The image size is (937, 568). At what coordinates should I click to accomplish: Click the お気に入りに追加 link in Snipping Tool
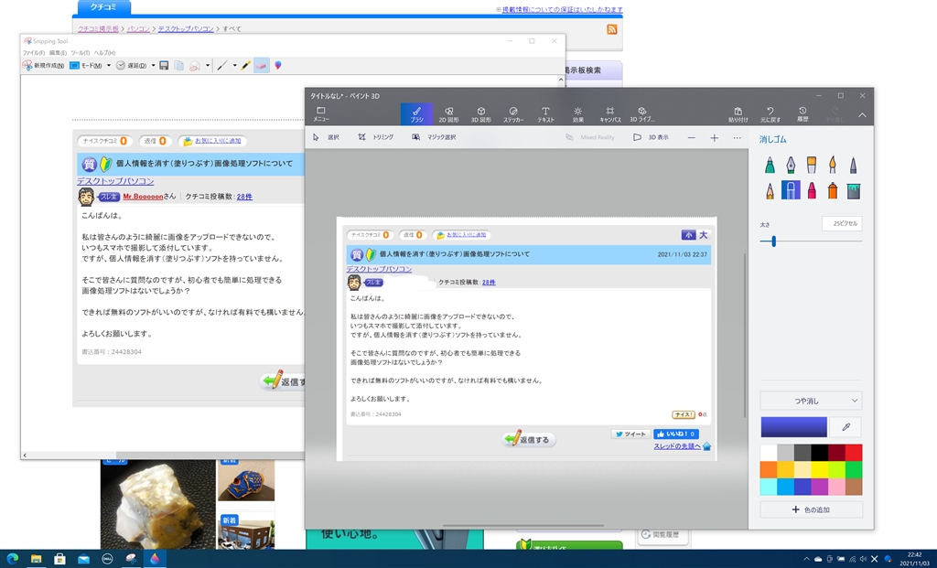coord(218,141)
